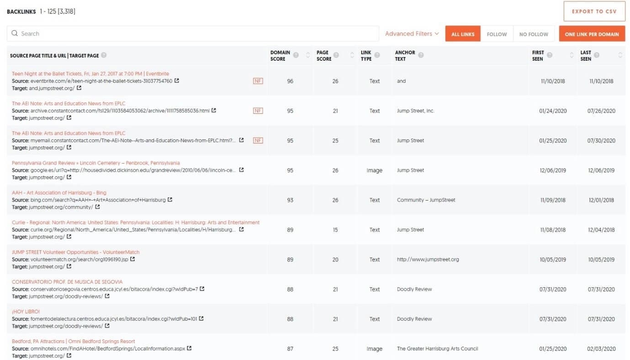Open external source link for eventbrite.com row
This screenshot has height=360, width=630.
pos(177,81)
